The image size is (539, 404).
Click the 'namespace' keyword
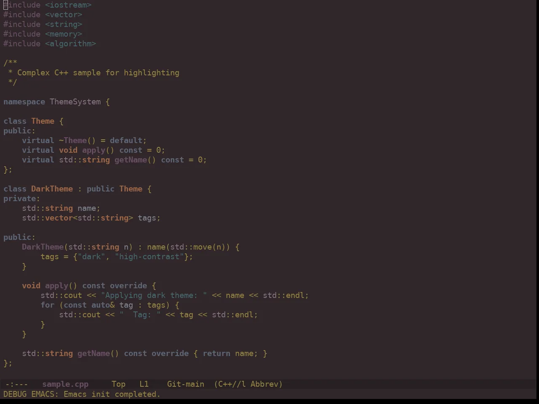pos(24,102)
